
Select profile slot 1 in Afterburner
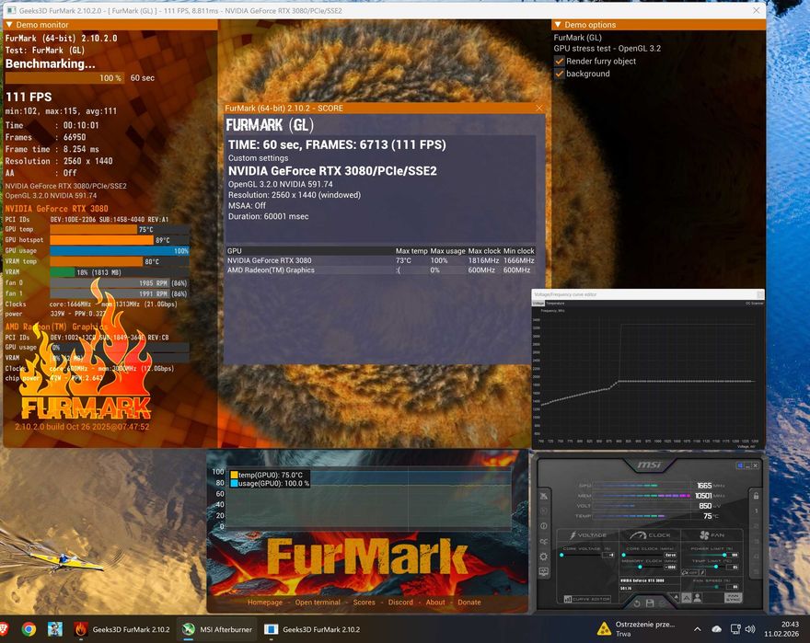point(757,511)
